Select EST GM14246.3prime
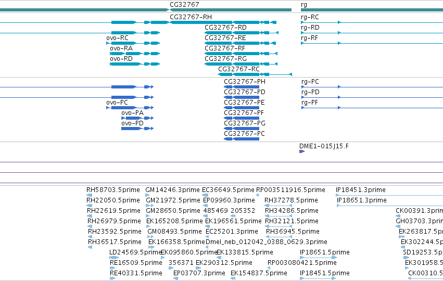 pyautogui.click(x=147, y=195)
